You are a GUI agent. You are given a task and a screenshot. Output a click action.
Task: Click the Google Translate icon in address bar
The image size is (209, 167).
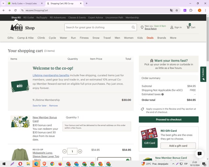(171, 10)
